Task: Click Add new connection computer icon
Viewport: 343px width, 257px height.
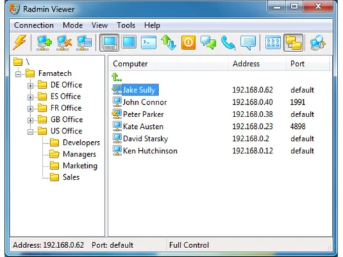Action: pos(44,42)
